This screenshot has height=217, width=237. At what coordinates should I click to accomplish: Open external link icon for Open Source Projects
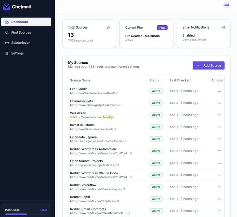coord(118,165)
